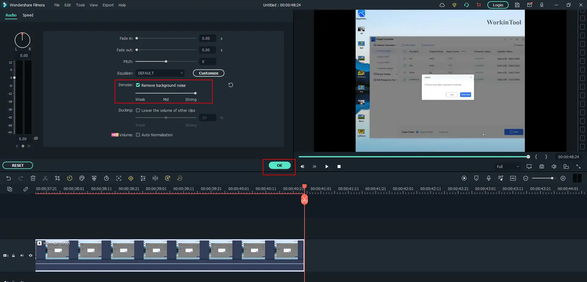
Task: Click the download icon in title bar
Action: point(542,5)
